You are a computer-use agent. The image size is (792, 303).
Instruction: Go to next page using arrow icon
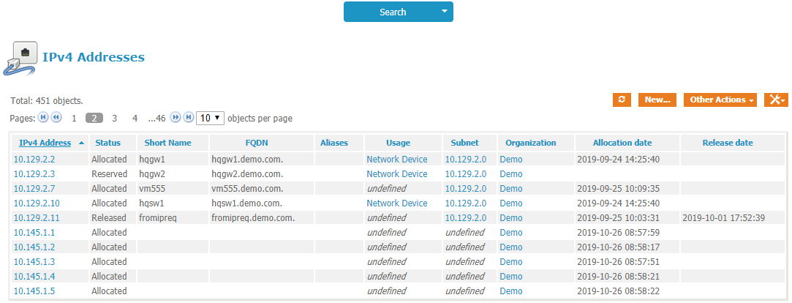coord(176,118)
